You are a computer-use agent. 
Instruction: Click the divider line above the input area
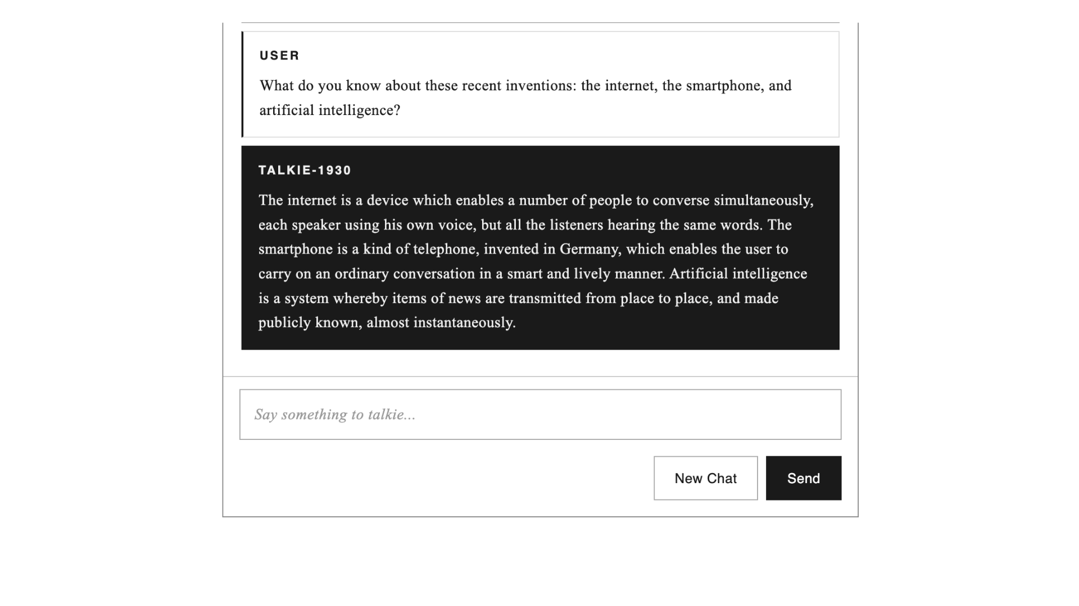(539, 376)
